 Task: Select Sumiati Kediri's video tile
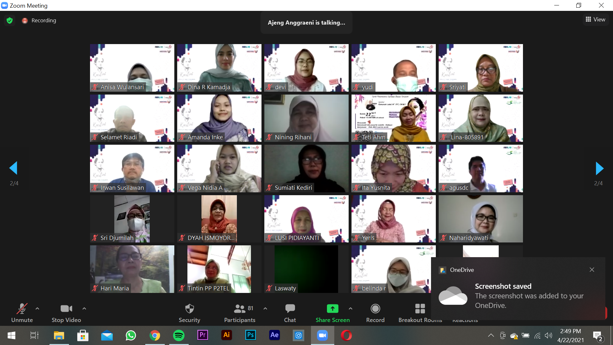[306, 168]
